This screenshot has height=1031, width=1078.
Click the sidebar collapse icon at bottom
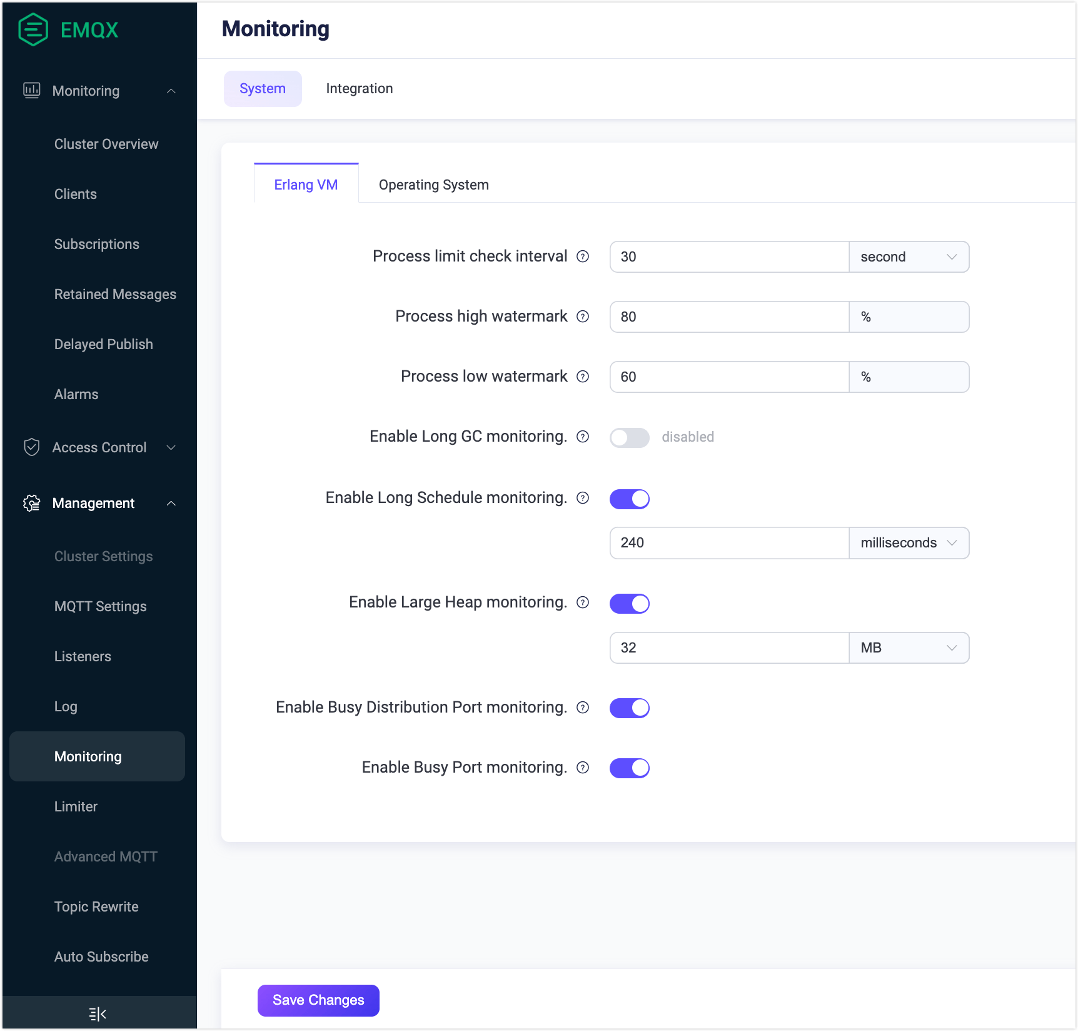click(x=98, y=1013)
